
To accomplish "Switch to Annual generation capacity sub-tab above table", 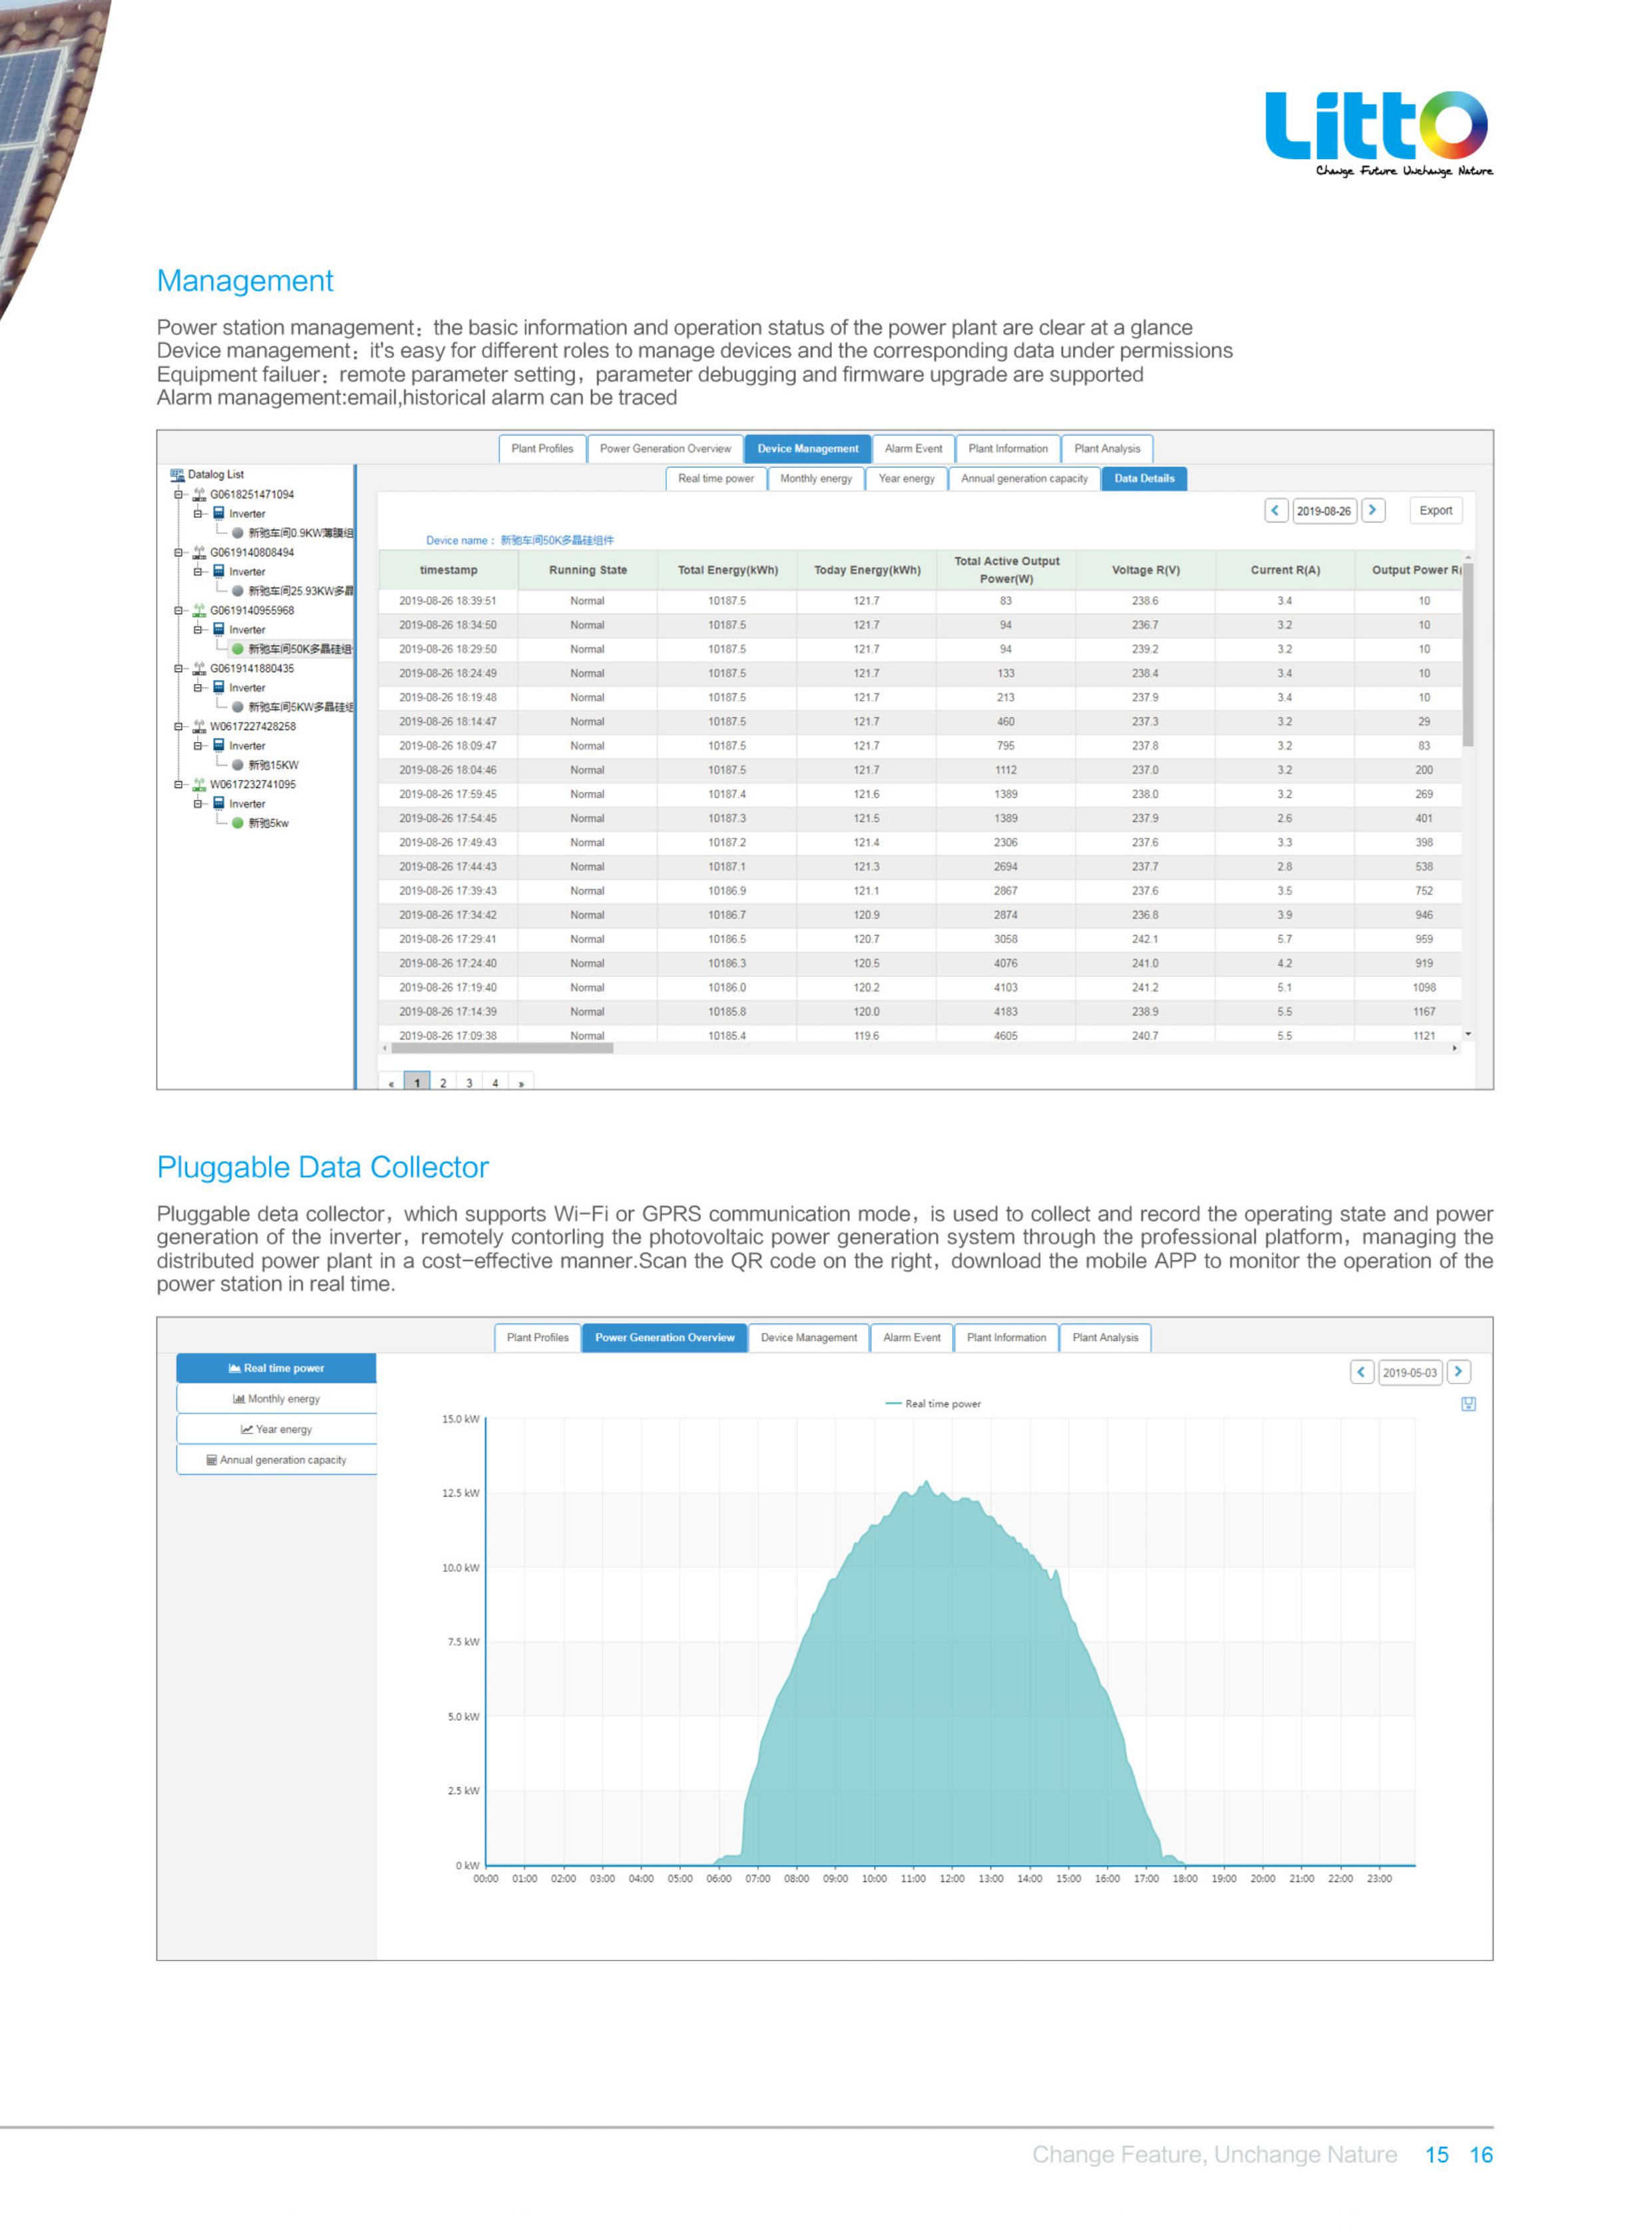I will [x=1024, y=478].
